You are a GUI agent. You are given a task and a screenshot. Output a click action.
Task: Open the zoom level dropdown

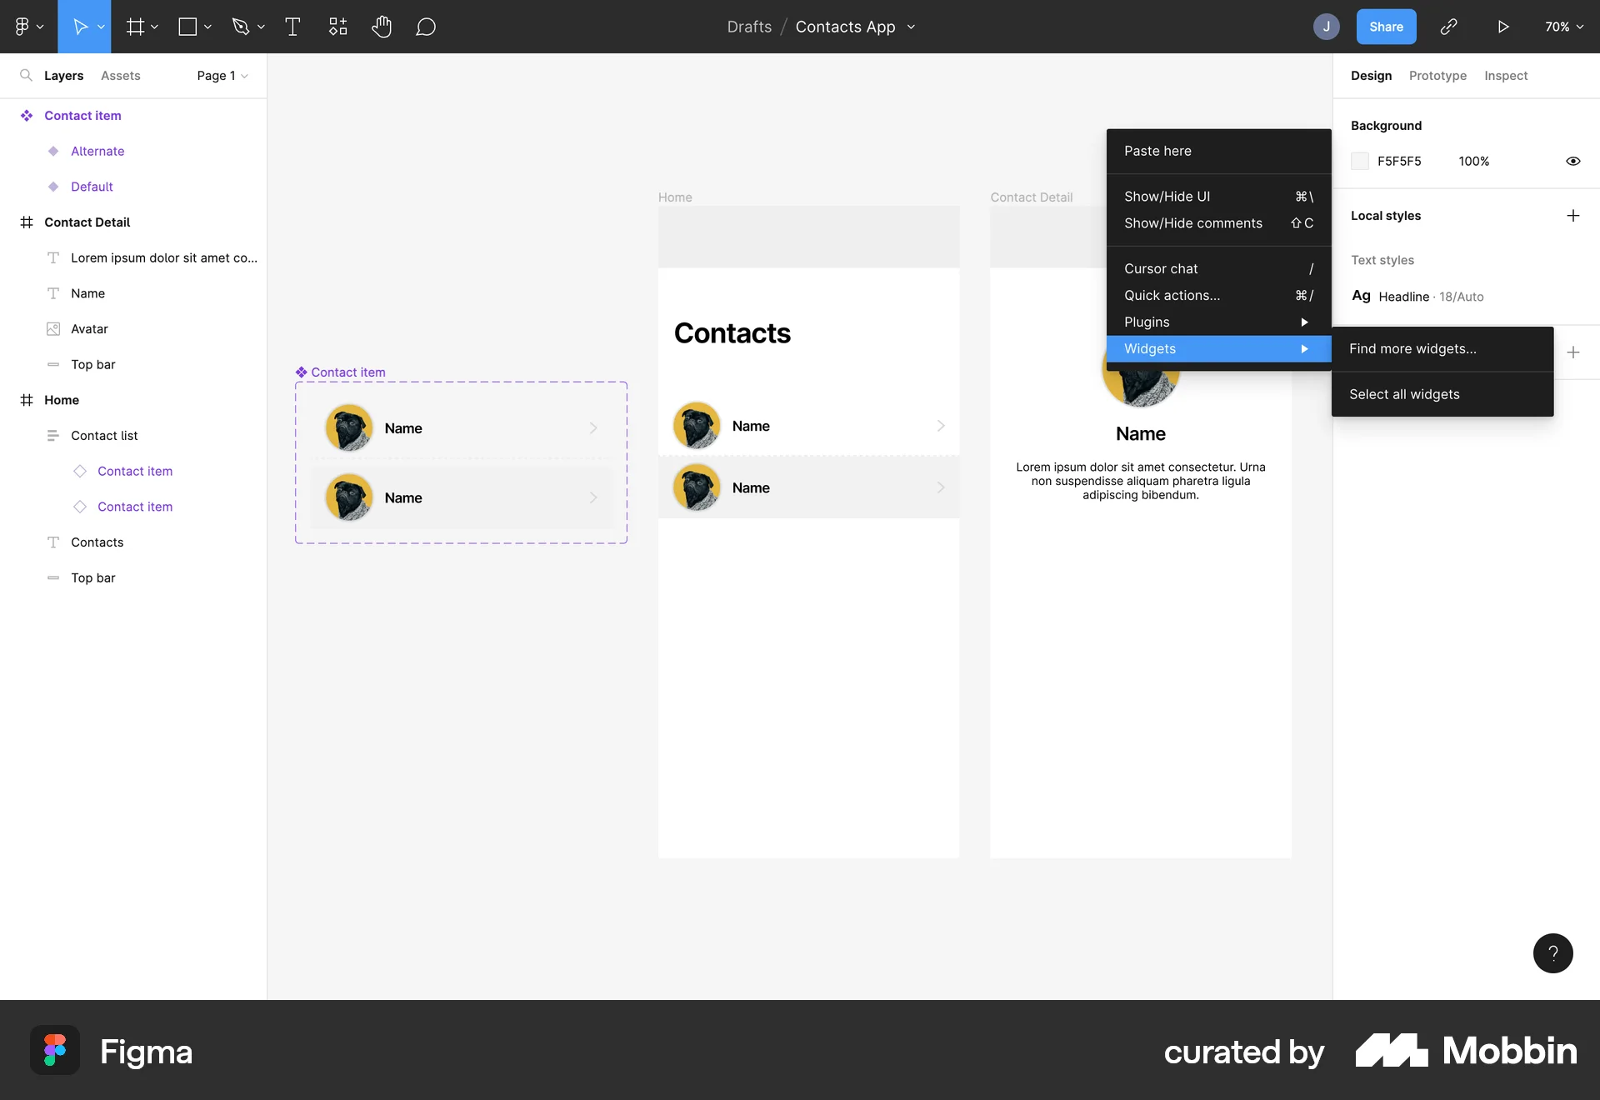coord(1563,26)
